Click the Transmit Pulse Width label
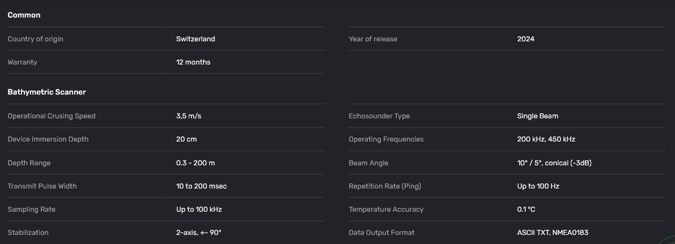 (x=42, y=186)
